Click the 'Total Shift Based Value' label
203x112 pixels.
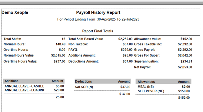[x=86, y=39]
